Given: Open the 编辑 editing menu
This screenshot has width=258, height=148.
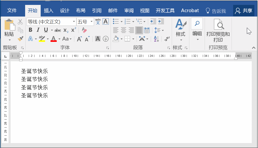Looking at the screenshot, I should click(197, 30).
